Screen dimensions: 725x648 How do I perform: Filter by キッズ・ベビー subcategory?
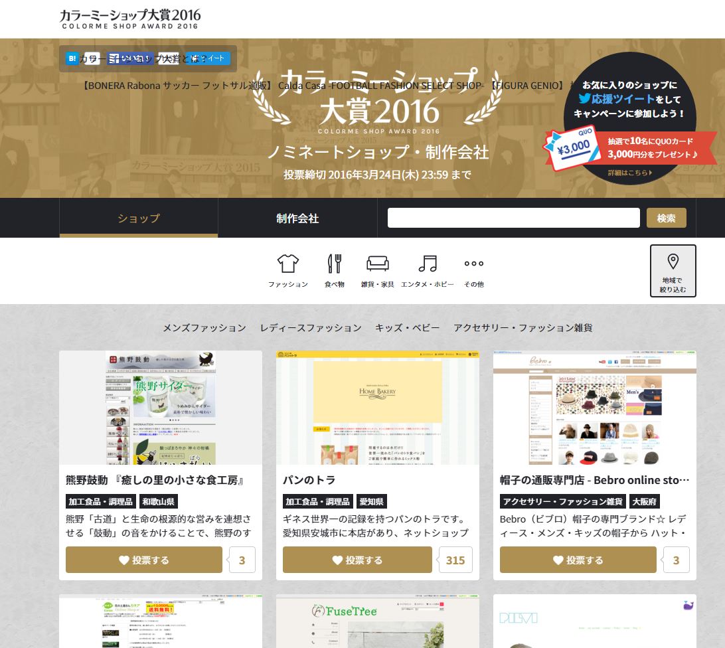coord(408,328)
